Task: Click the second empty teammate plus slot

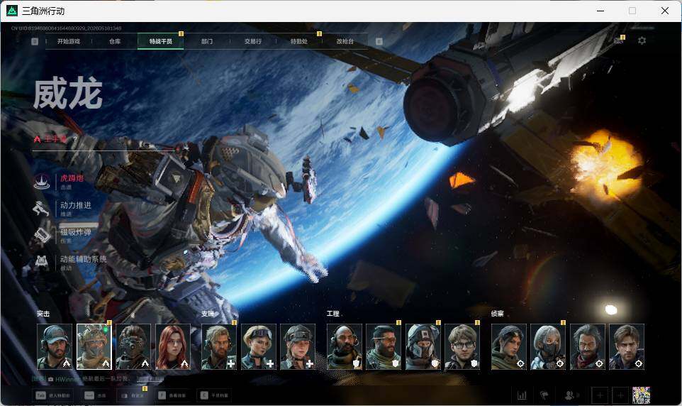Action: click(x=620, y=395)
